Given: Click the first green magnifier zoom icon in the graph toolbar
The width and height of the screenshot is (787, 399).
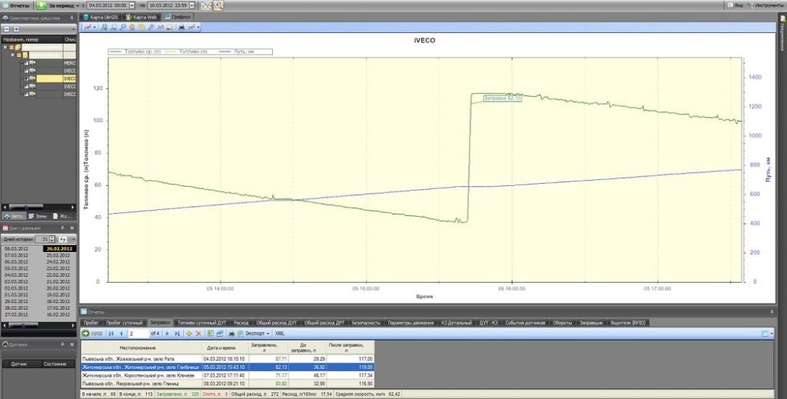Looking at the screenshot, I should 104,27.
